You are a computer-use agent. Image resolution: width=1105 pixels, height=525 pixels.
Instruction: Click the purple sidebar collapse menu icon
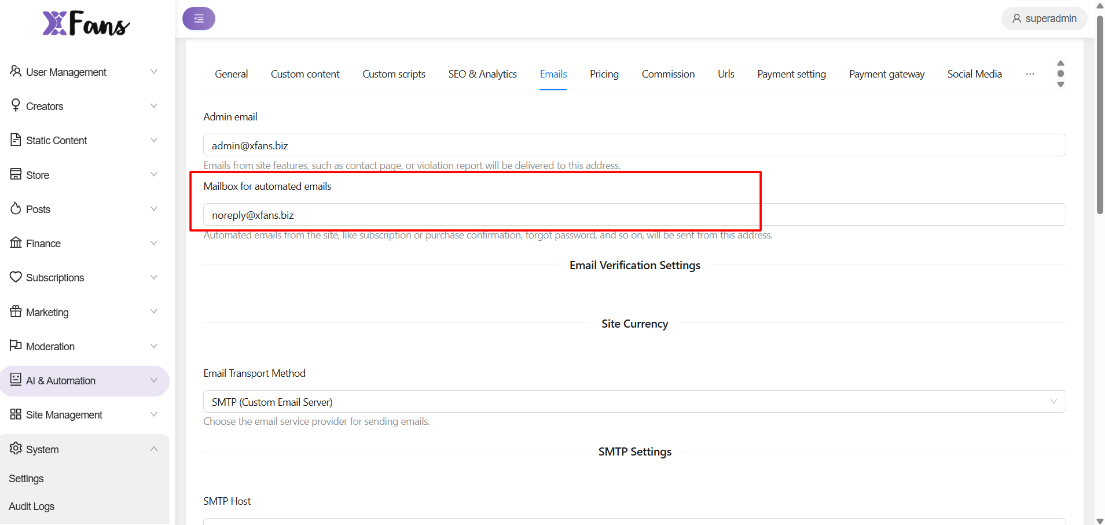[199, 19]
